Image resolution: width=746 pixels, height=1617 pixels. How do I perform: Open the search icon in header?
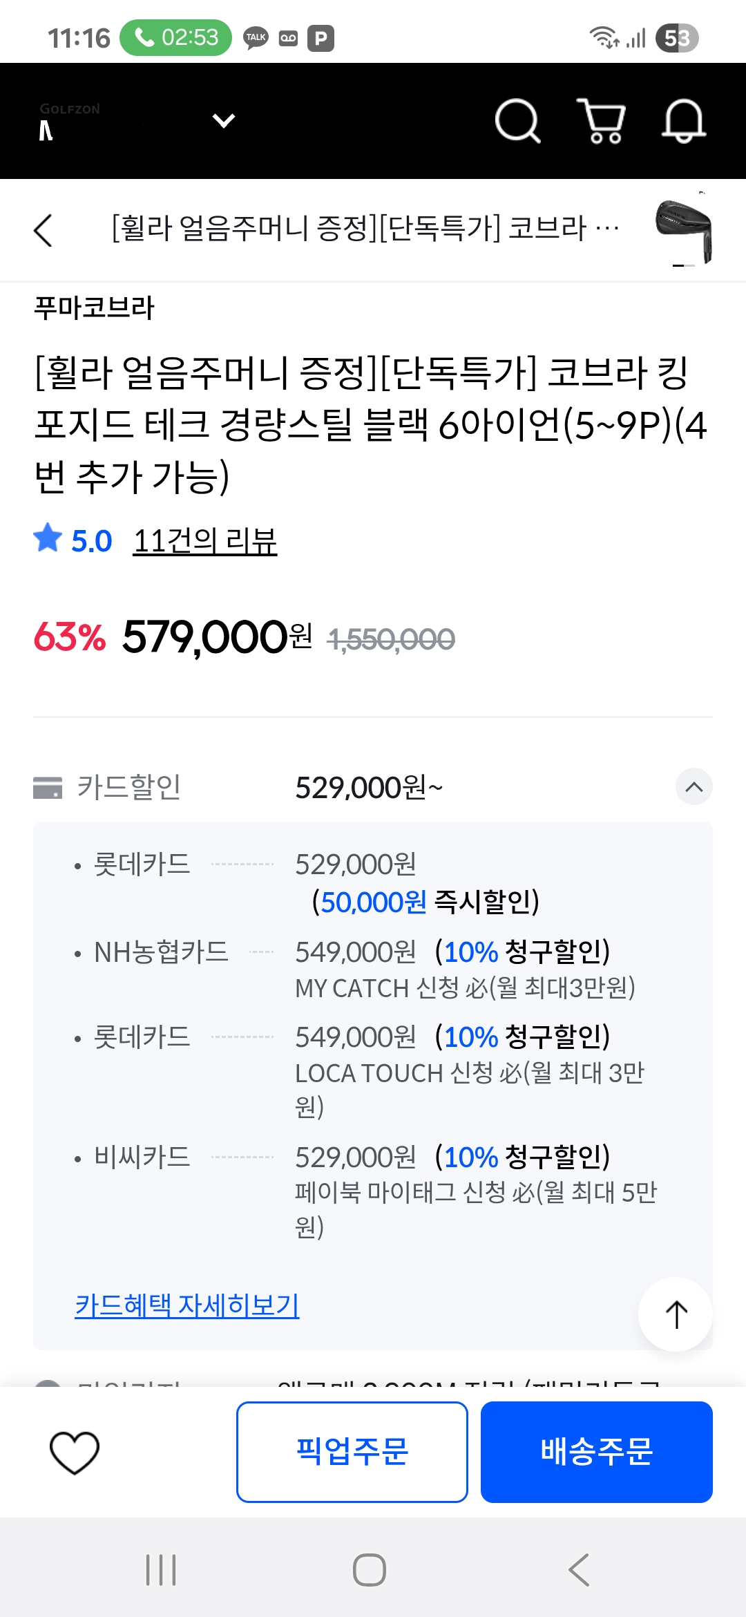(x=517, y=122)
